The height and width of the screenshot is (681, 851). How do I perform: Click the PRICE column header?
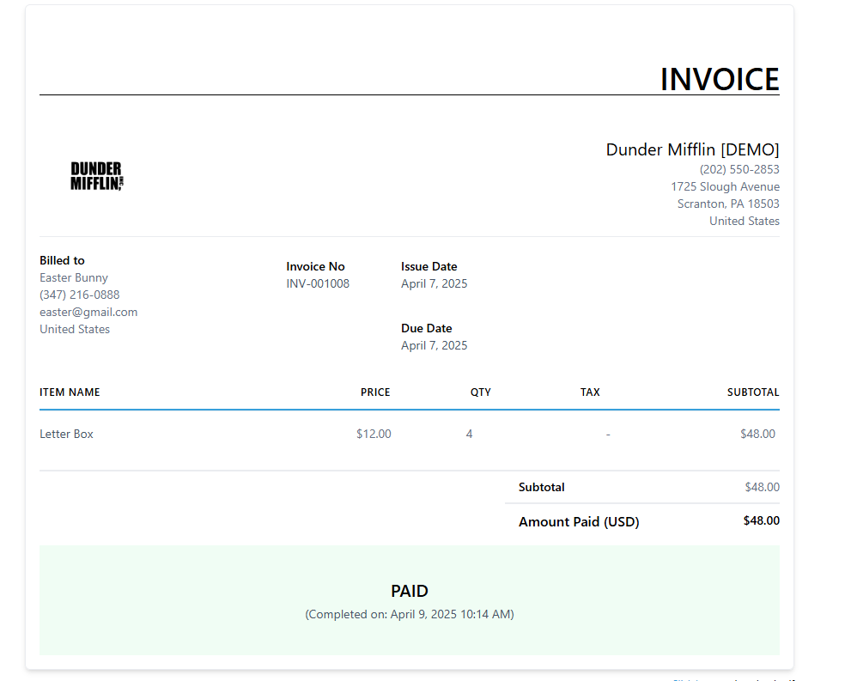click(x=375, y=392)
